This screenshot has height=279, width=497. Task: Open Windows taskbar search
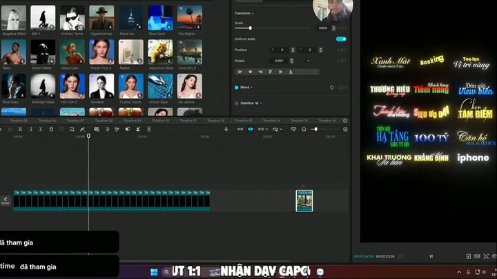point(166,271)
